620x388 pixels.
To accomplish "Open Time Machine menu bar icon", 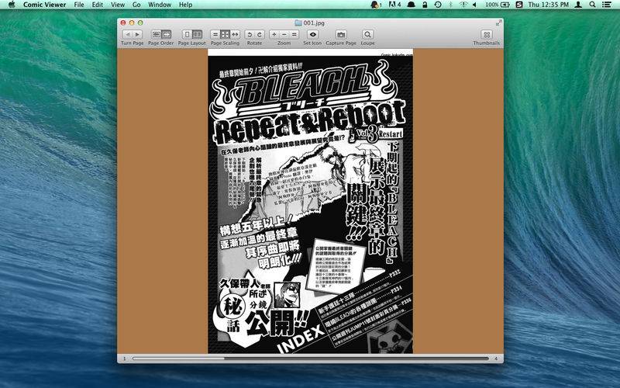I will point(438,5).
